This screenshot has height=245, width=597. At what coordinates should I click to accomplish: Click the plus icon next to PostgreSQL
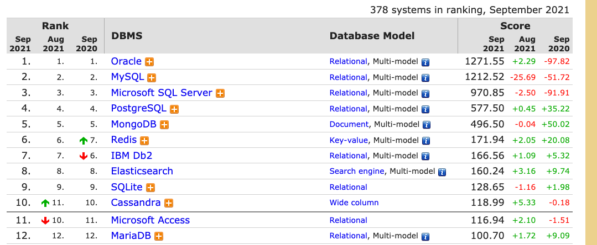tap(174, 109)
